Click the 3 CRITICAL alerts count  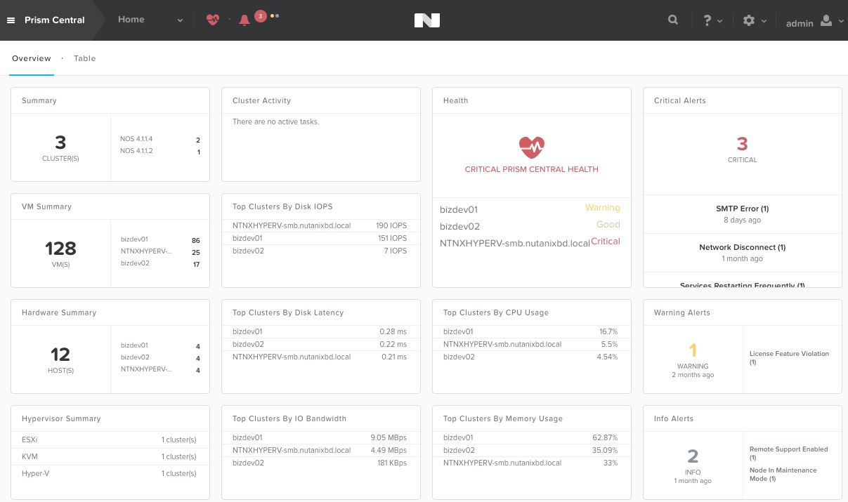pos(743,149)
